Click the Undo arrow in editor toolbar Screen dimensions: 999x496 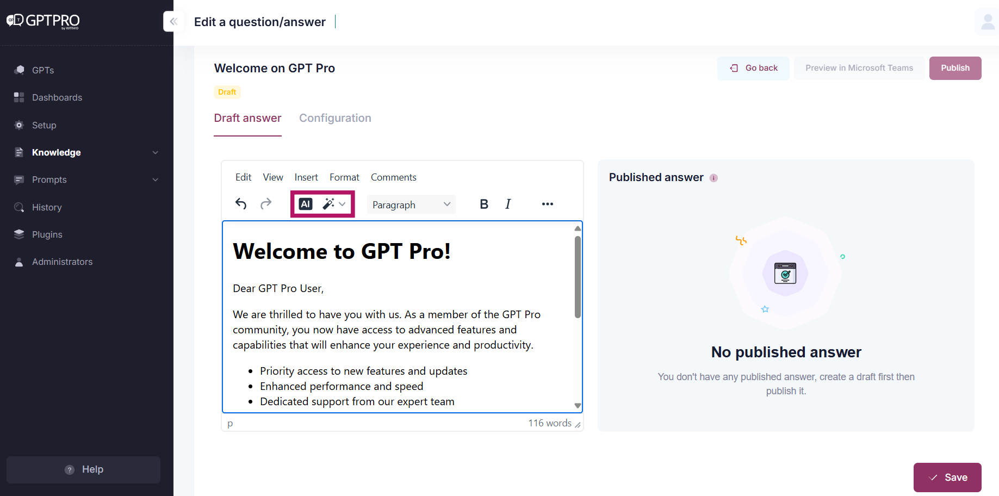pyautogui.click(x=241, y=204)
